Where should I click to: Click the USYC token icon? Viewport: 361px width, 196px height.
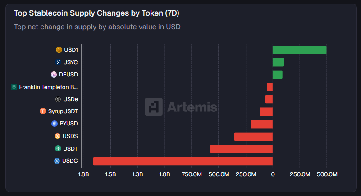(58, 62)
